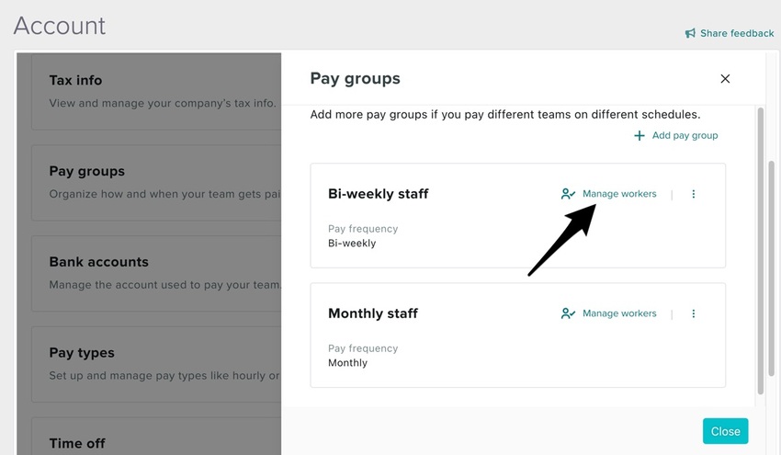The width and height of the screenshot is (781, 455).
Task: Click the Add pay group link
Action: tap(685, 135)
